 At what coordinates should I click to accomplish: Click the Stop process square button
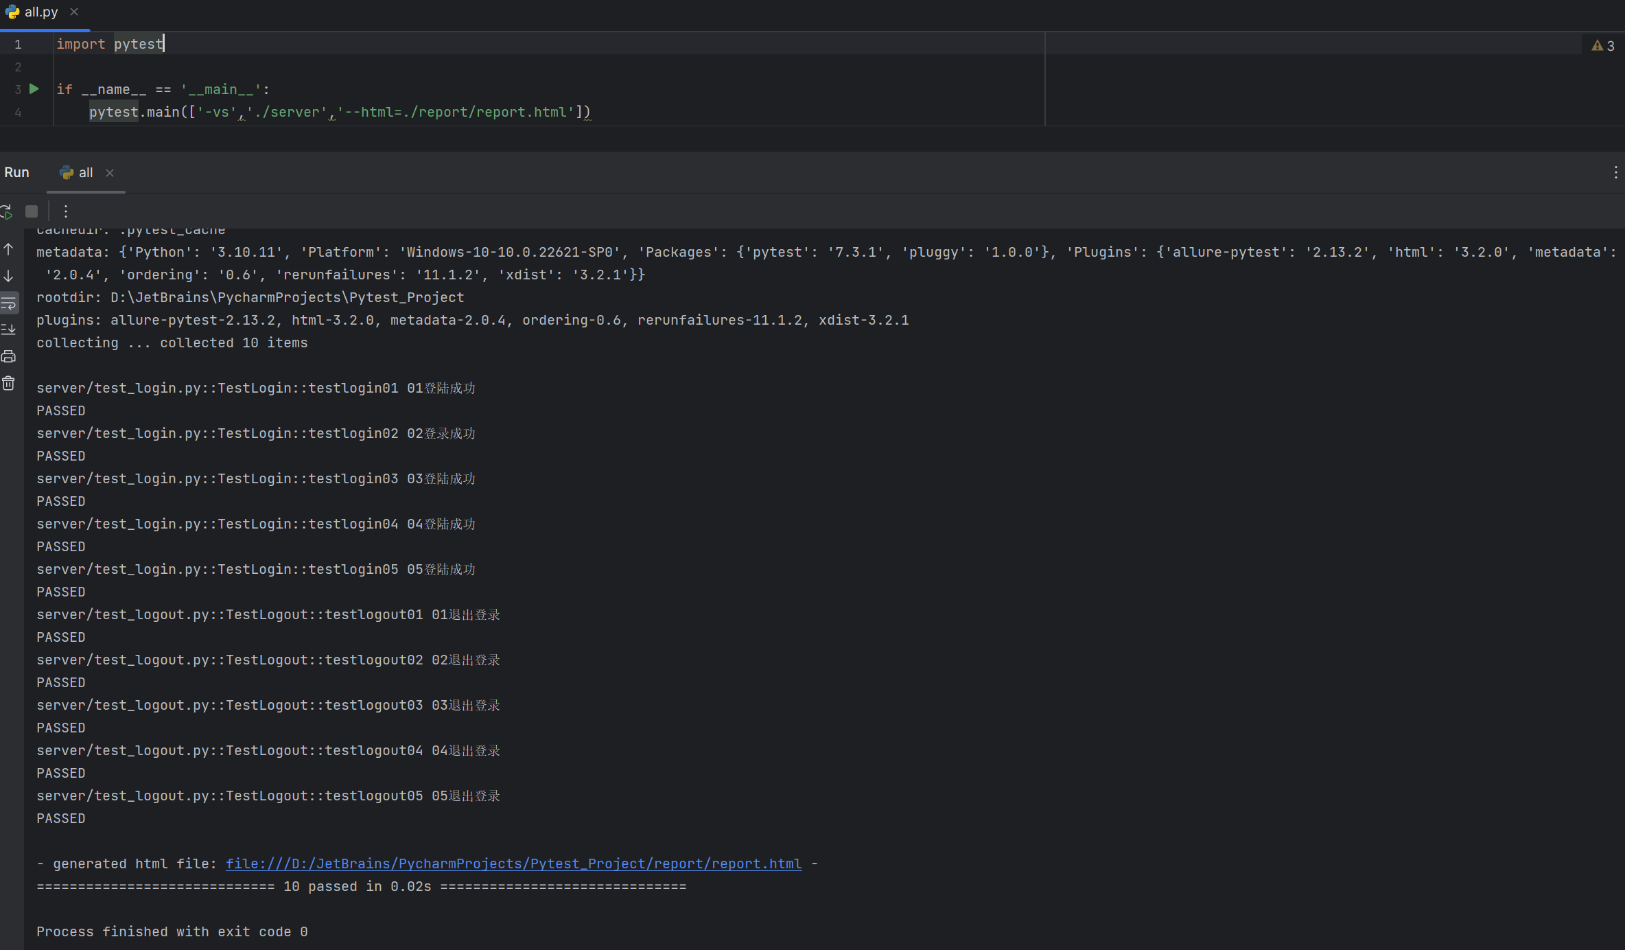coord(32,211)
